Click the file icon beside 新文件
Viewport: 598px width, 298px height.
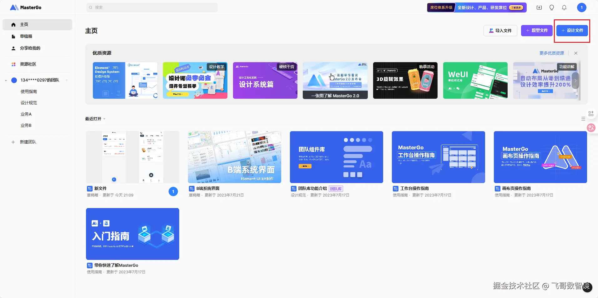tap(90, 189)
